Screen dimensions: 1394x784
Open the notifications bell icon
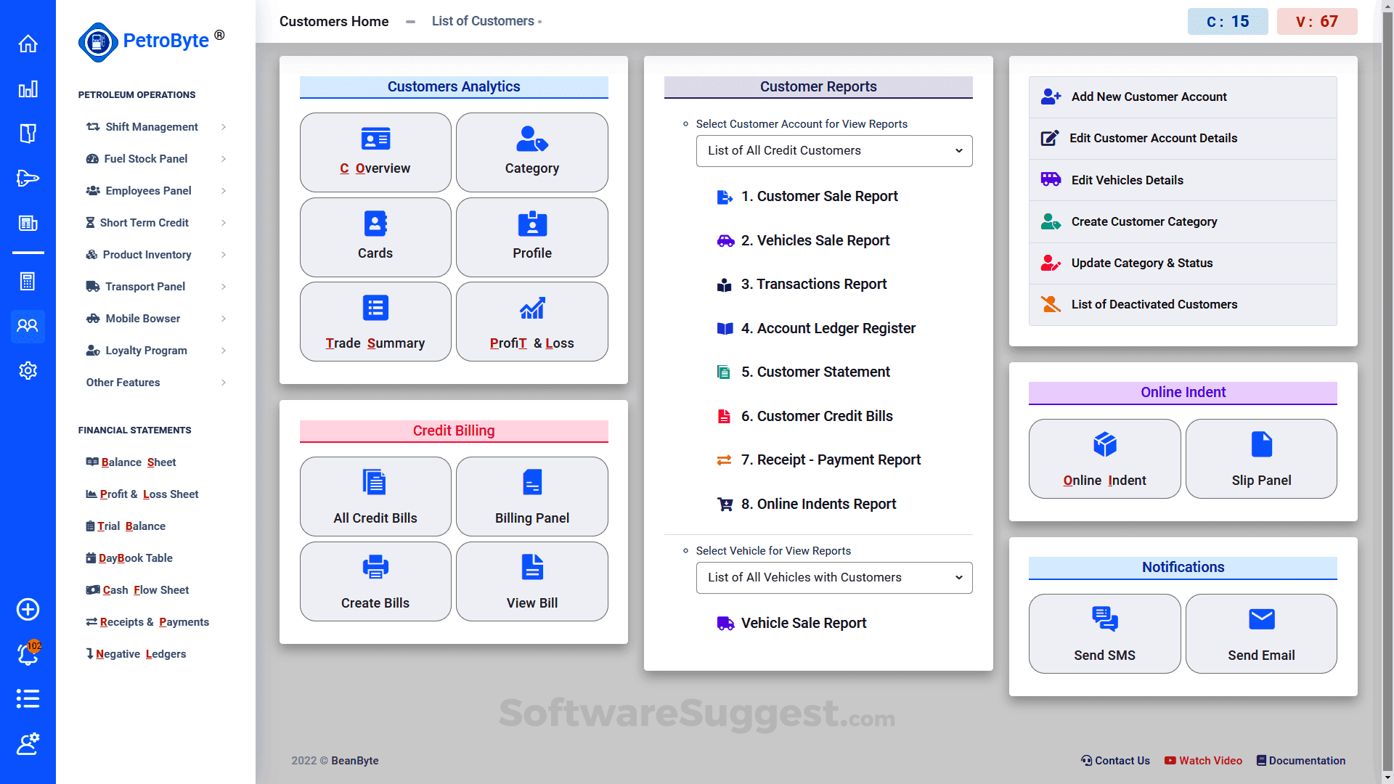point(28,654)
